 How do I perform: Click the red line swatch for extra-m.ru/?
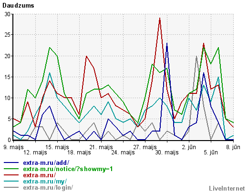11,175
